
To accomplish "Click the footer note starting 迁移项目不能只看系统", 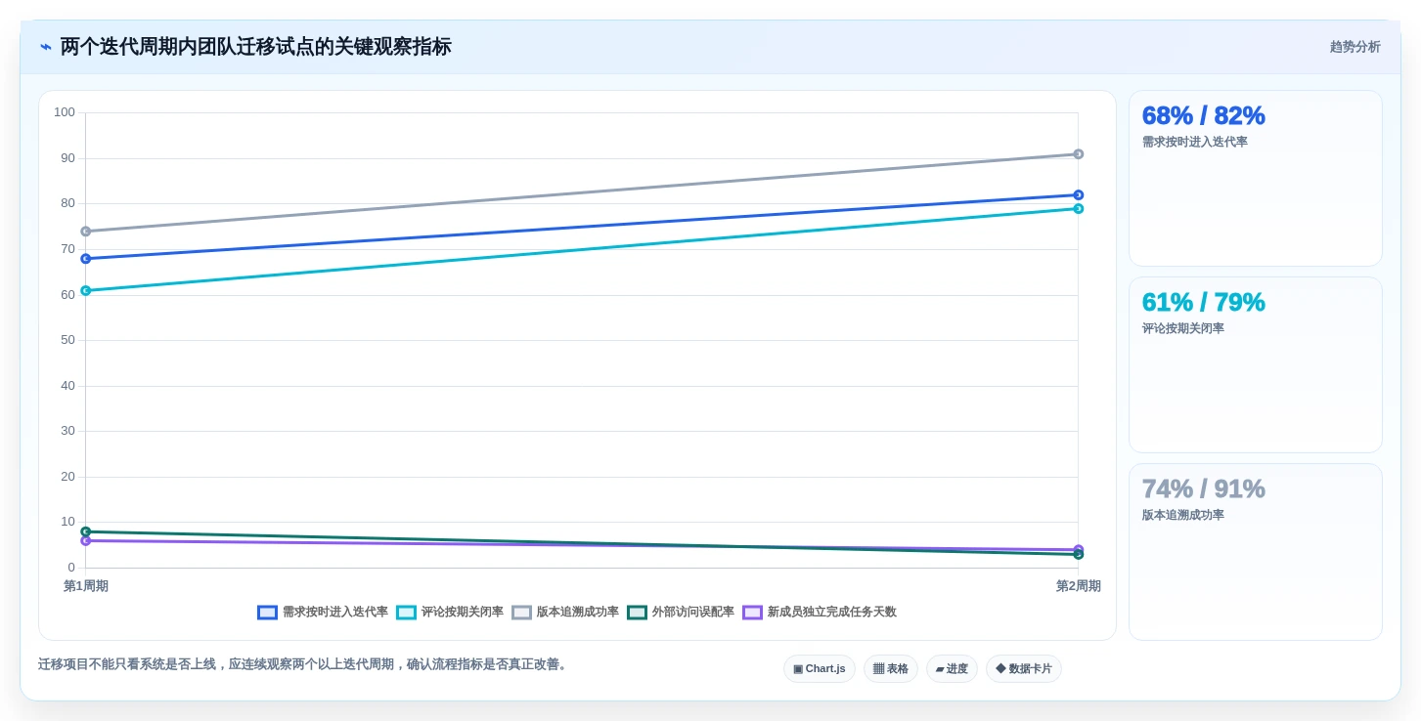I will point(304,664).
